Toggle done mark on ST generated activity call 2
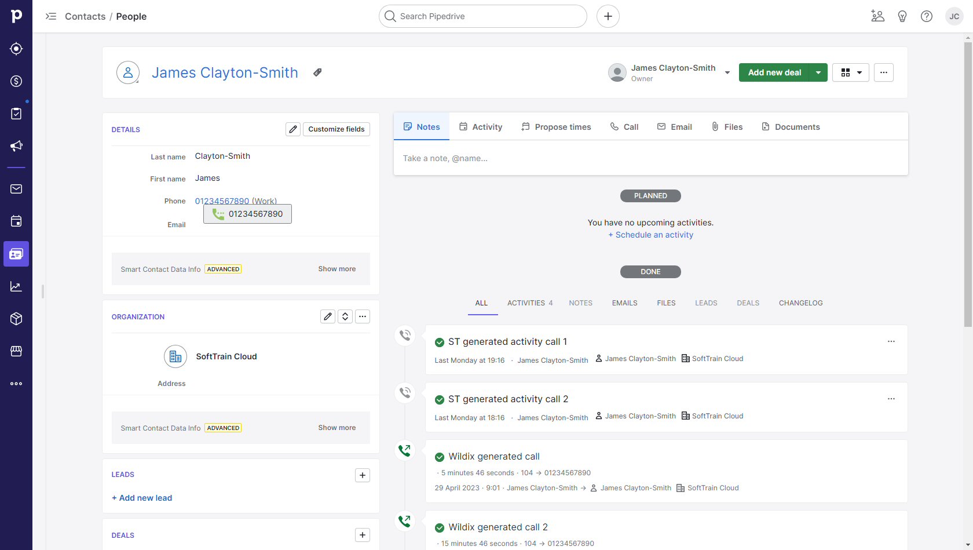Image resolution: width=973 pixels, height=550 pixels. [440, 399]
